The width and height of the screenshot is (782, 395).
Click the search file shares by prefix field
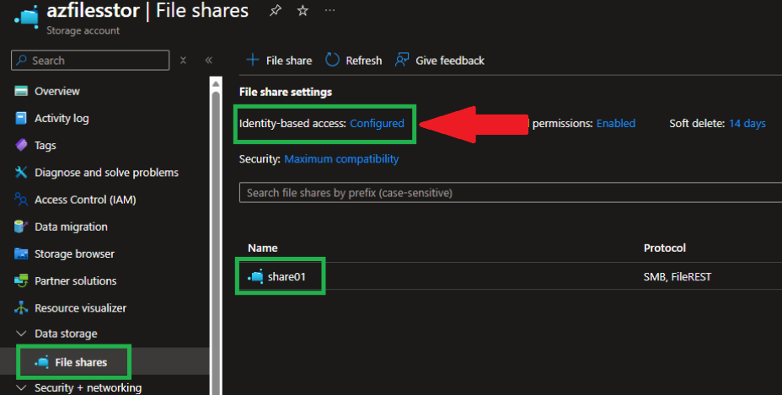coord(506,193)
